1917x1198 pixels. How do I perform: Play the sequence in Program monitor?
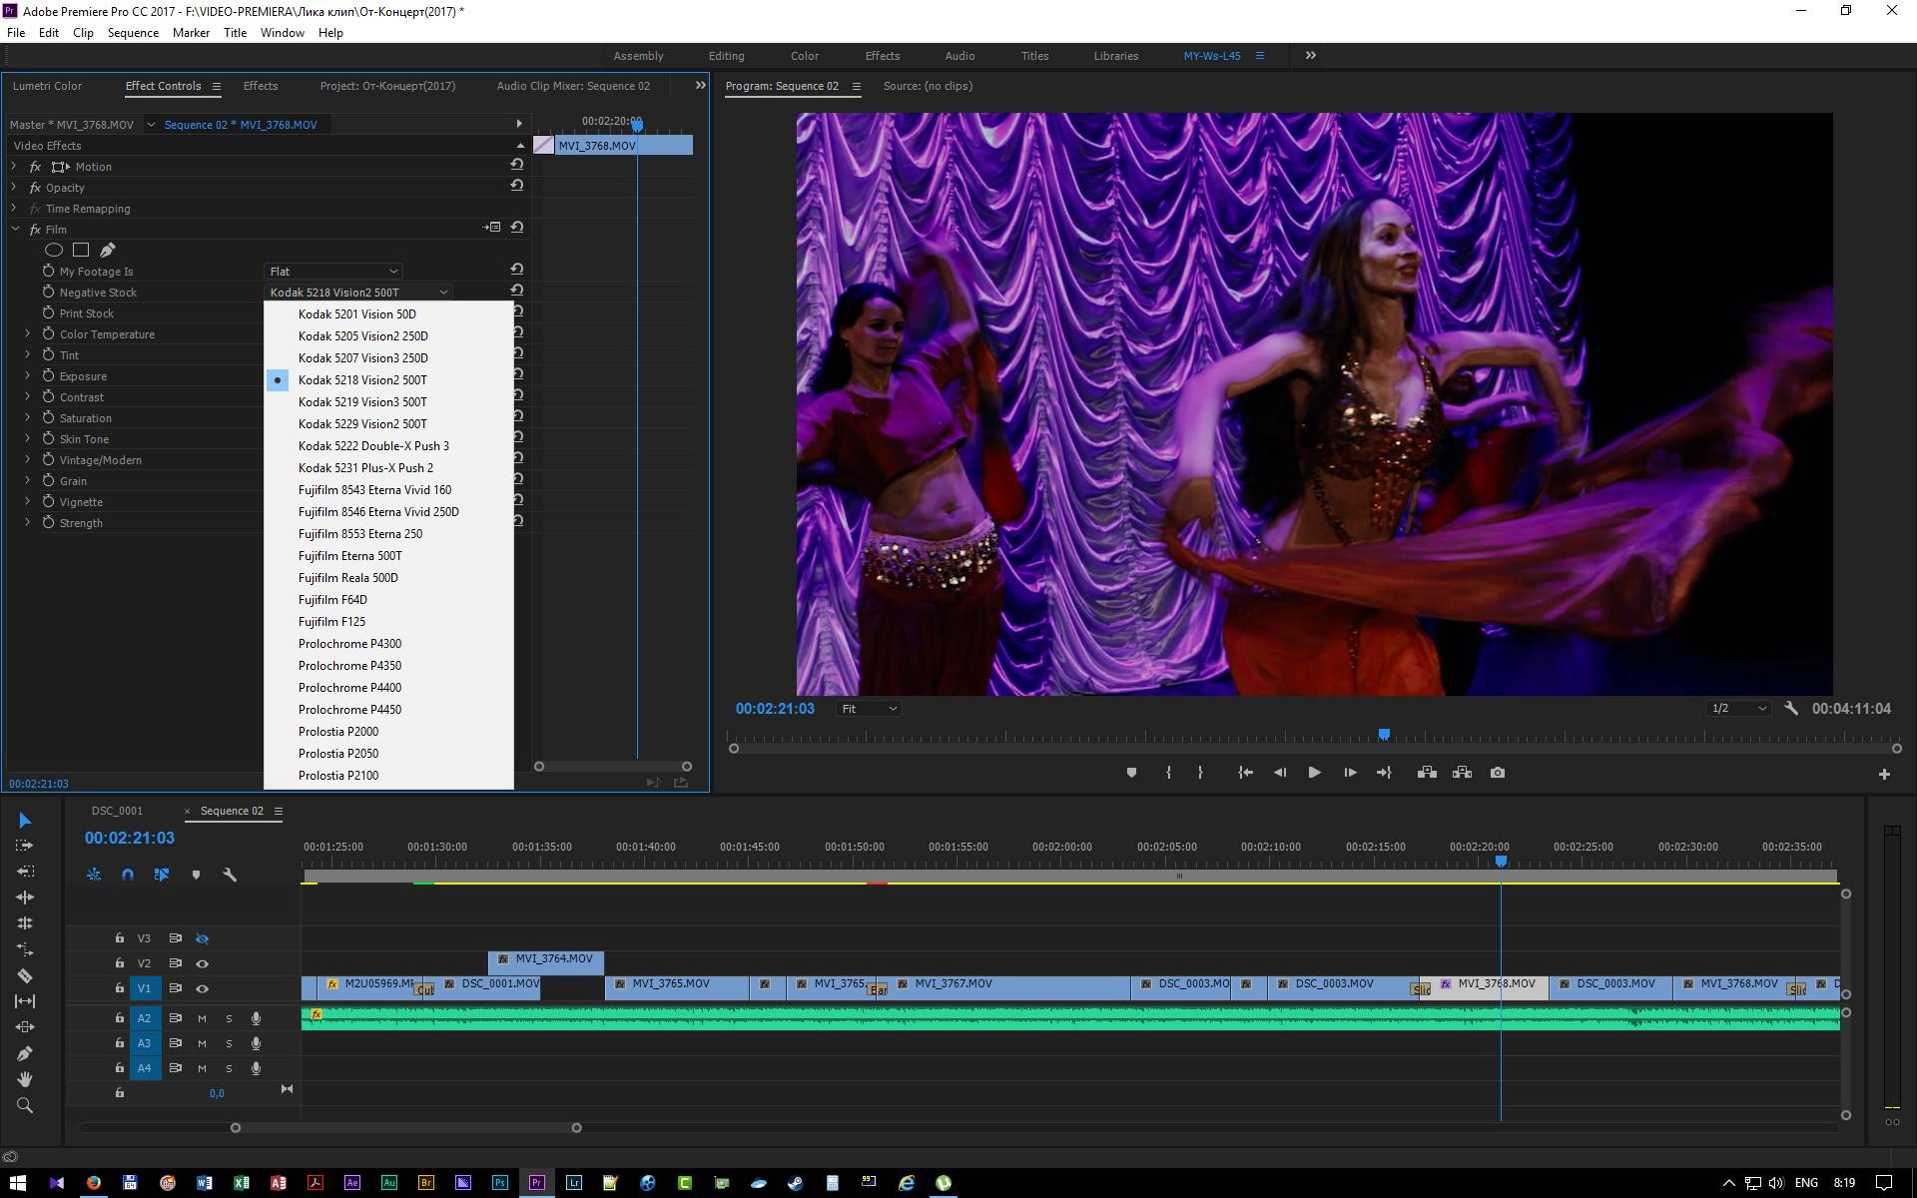1314,773
